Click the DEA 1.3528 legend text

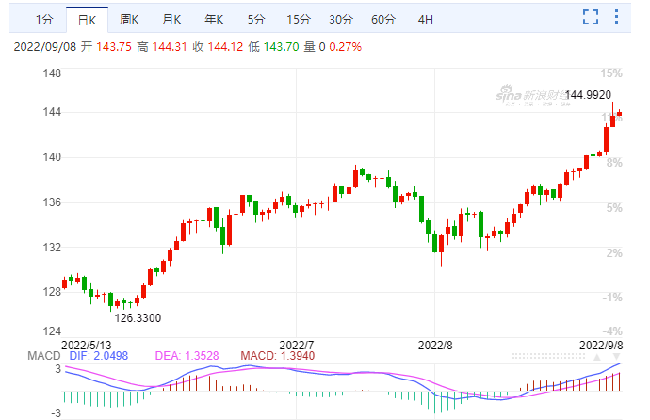(x=181, y=353)
